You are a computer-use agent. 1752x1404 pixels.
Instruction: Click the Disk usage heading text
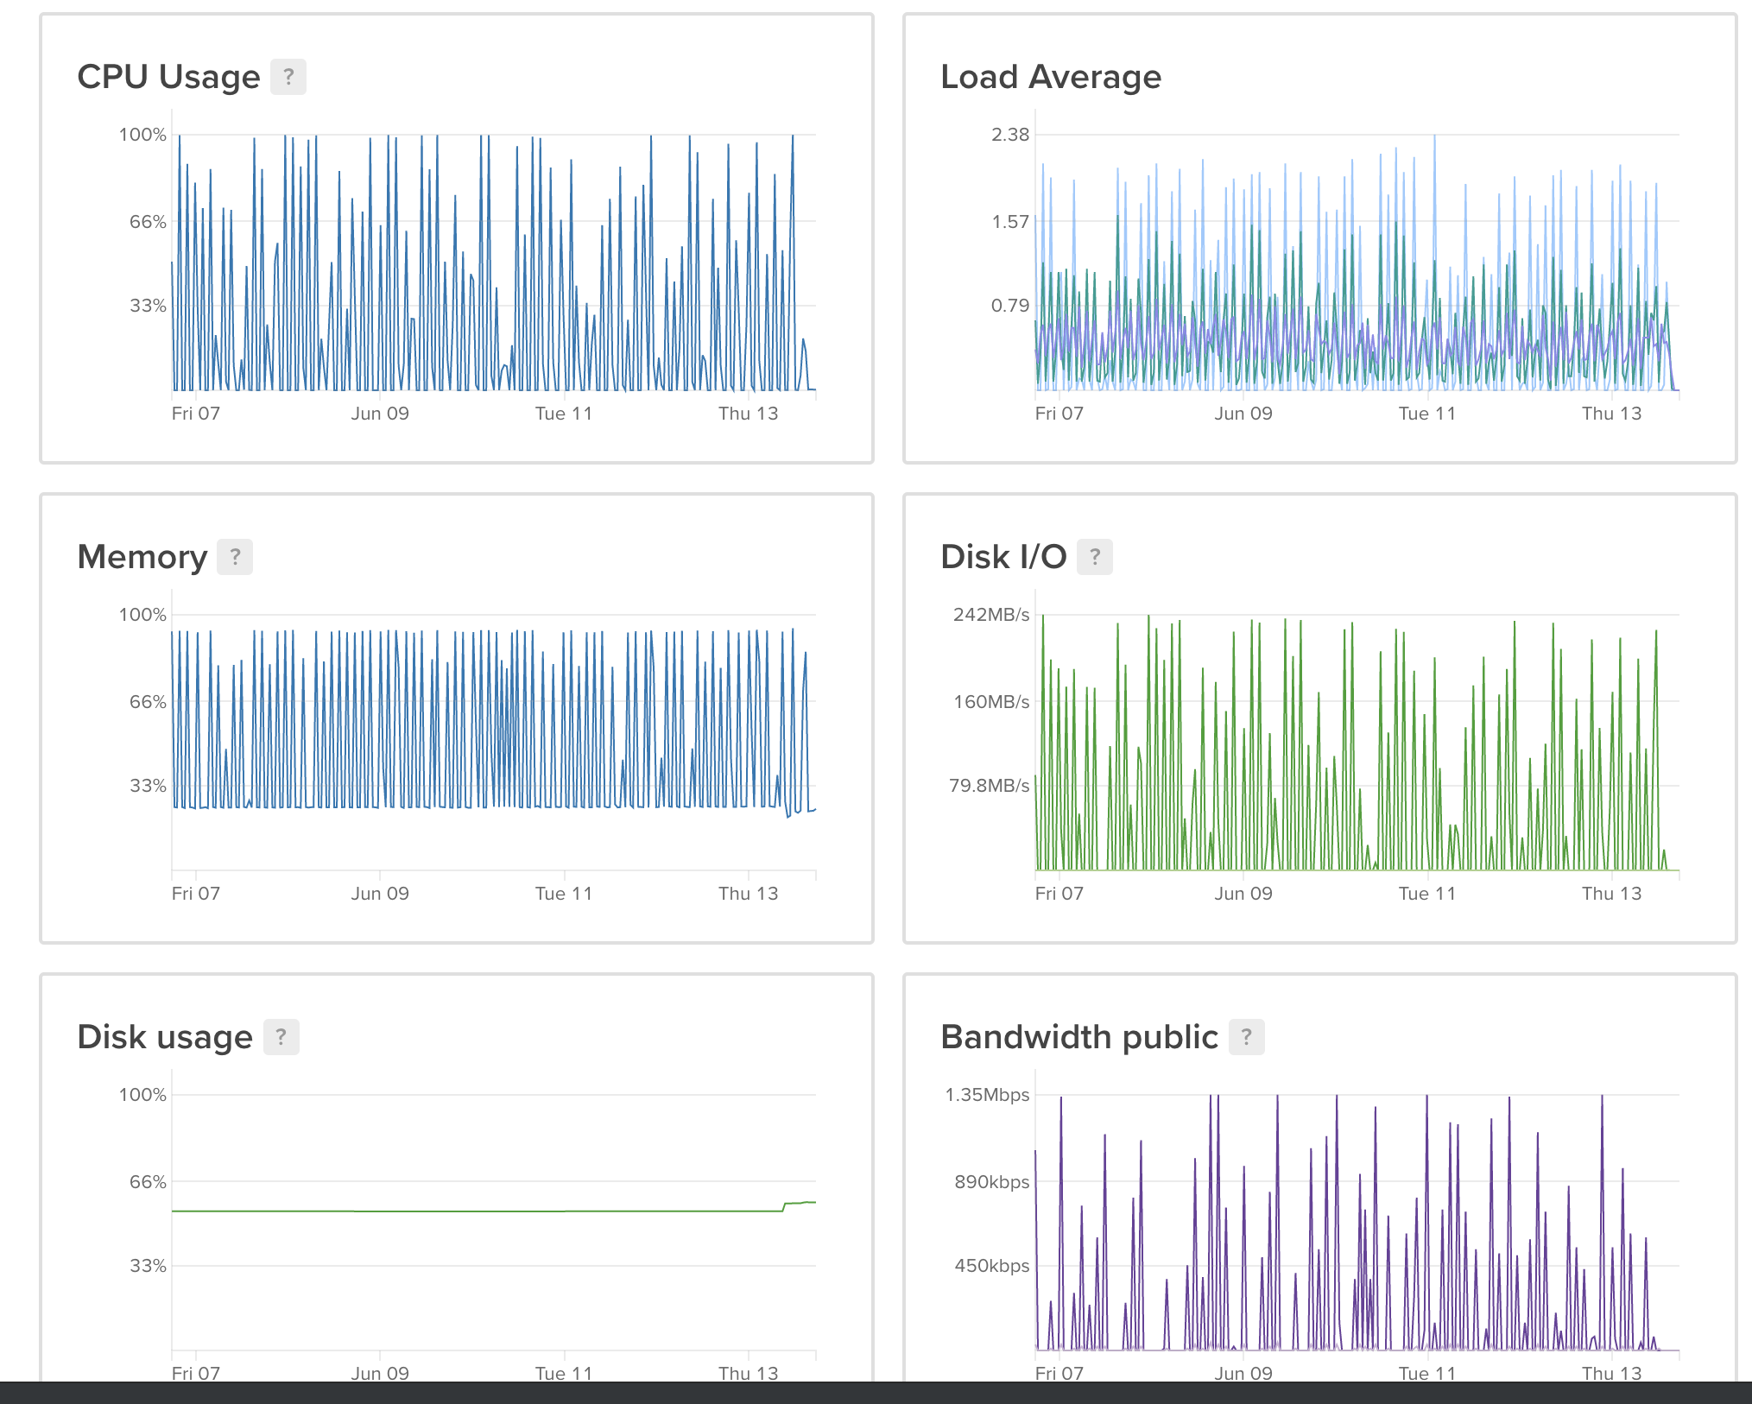[165, 1037]
